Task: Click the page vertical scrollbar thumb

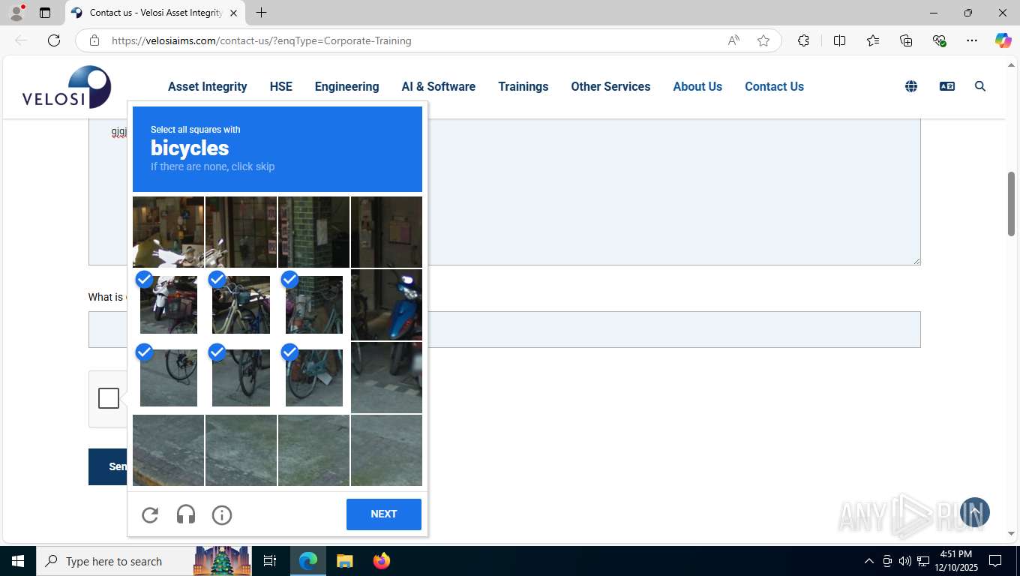Action: 1011,204
